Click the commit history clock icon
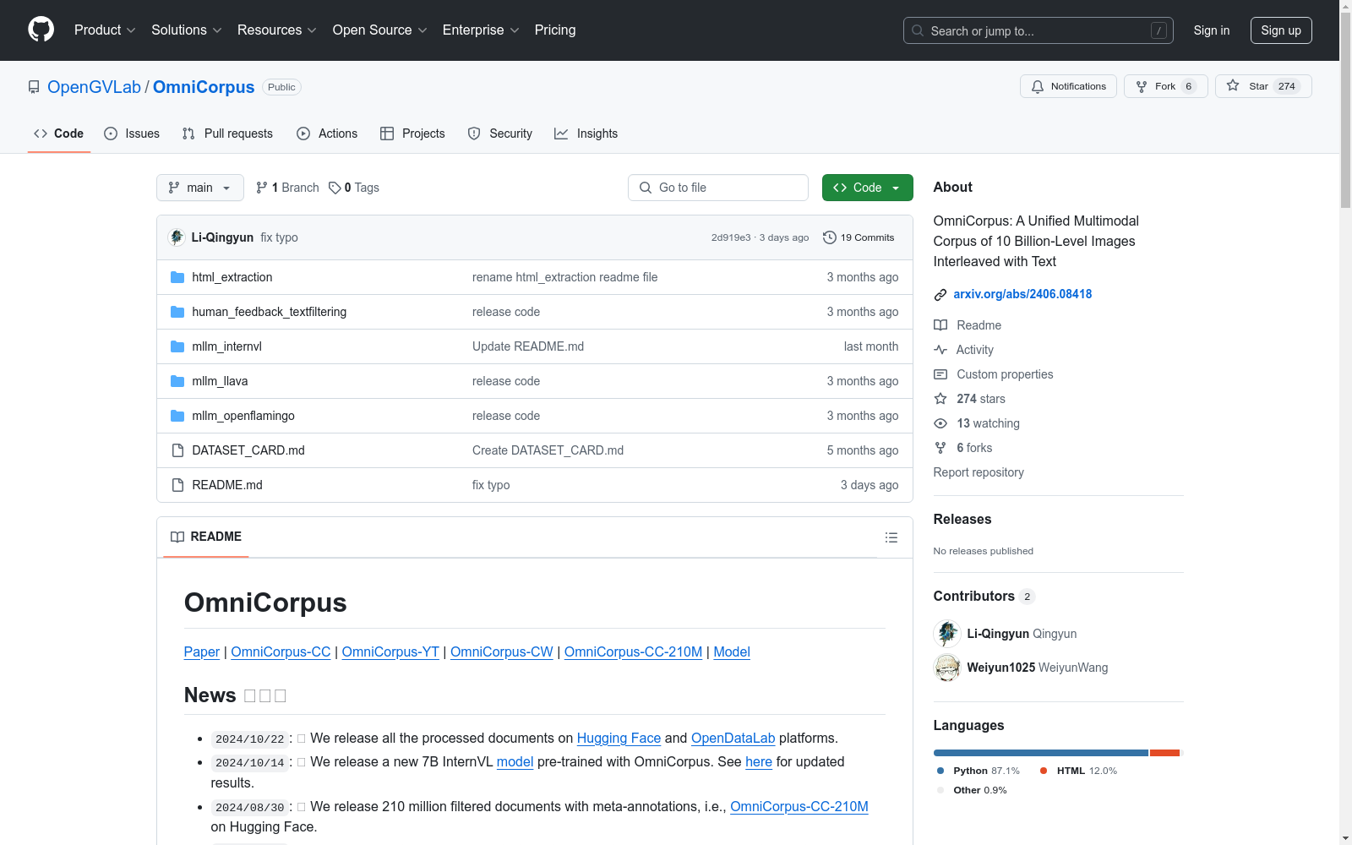This screenshot has width=1352, height=845. coord(830,237)
